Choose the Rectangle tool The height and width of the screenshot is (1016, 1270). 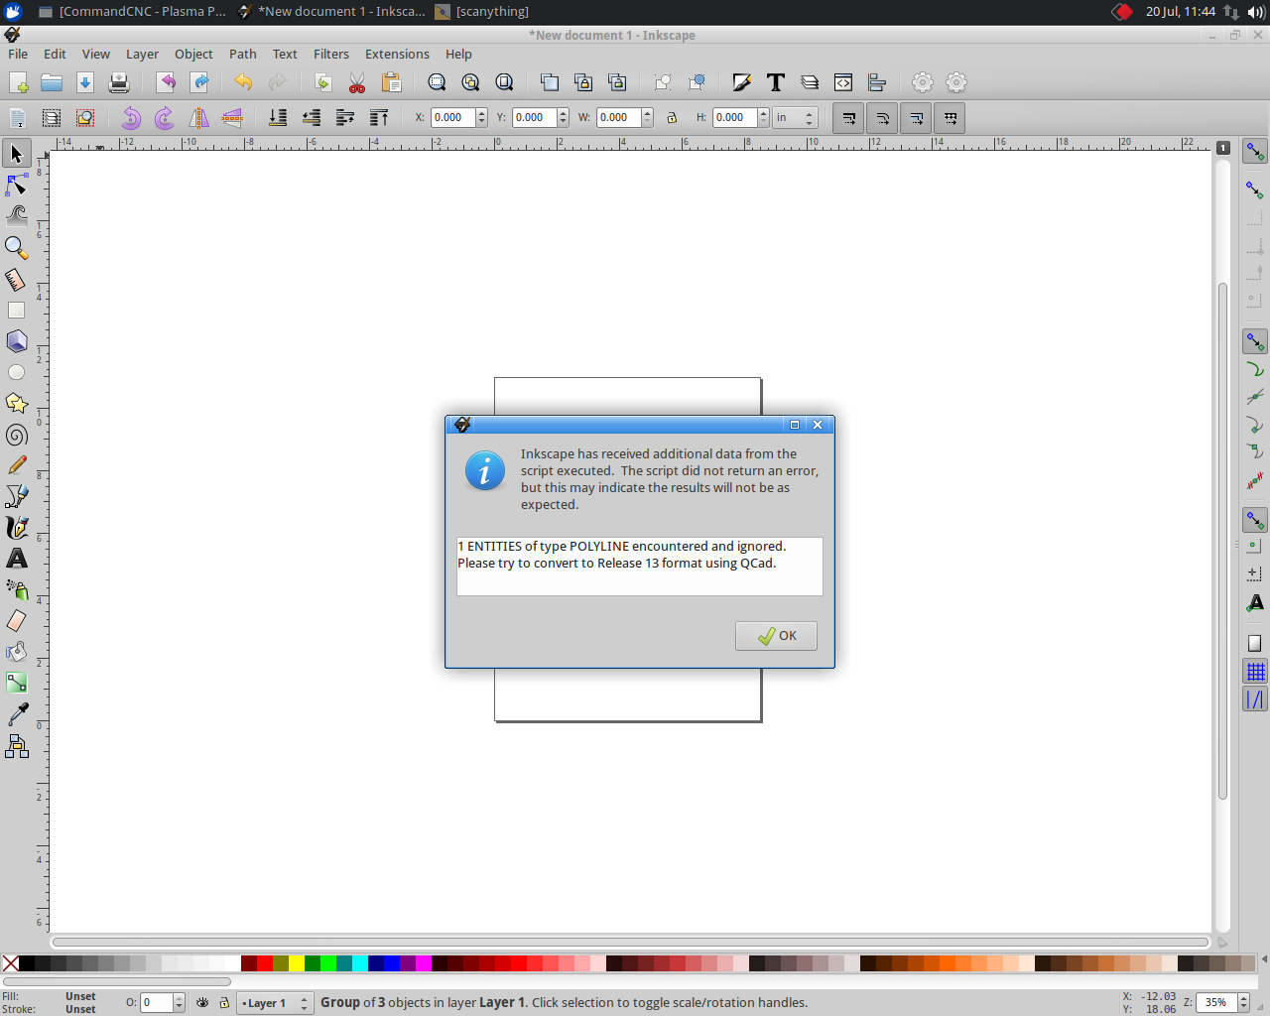(x=17, y=311)
